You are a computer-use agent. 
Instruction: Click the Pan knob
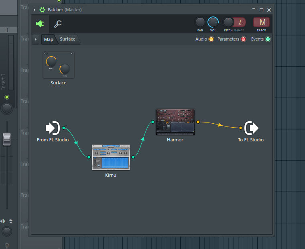click(x=200, y=22)
